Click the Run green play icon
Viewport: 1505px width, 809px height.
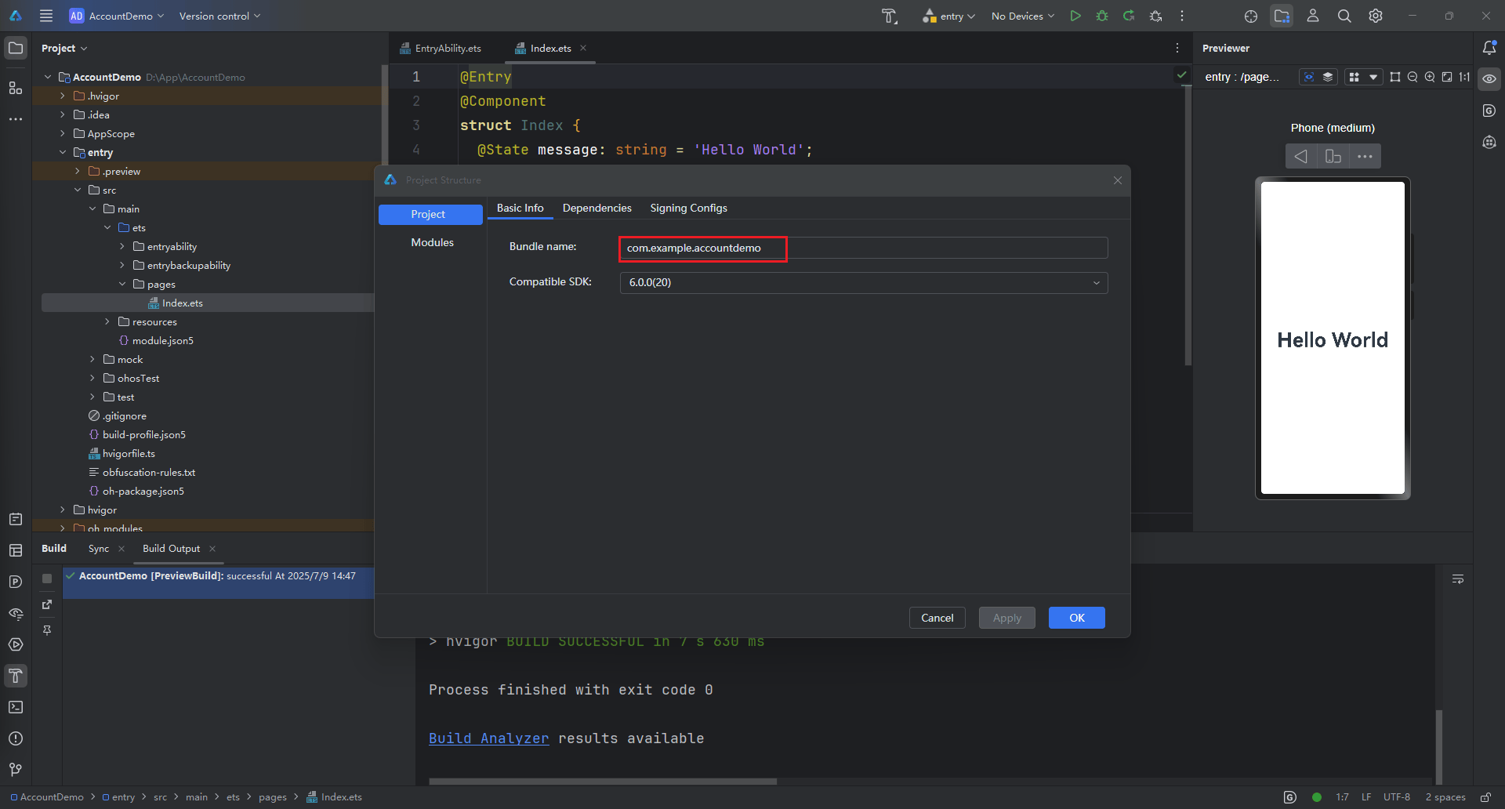click(1075, 16)
